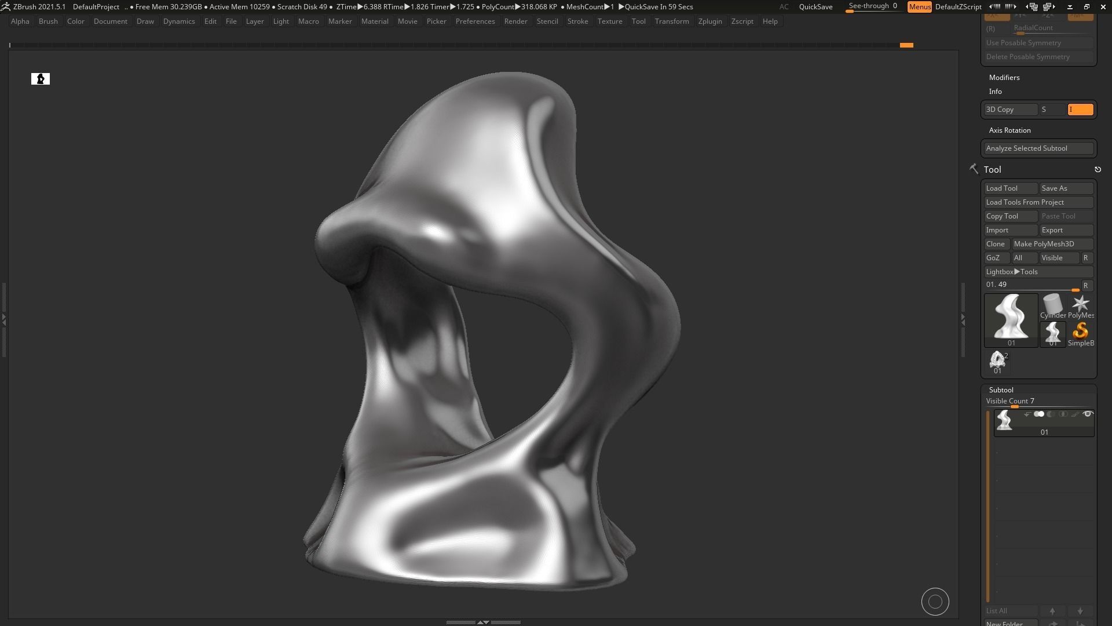Click the Clone button
Viewport: 1112px width, 626px height.
tap(997, 244)
